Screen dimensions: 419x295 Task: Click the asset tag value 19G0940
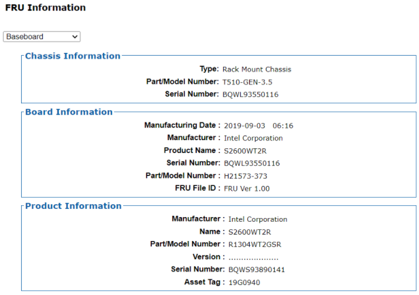[244, 283]
